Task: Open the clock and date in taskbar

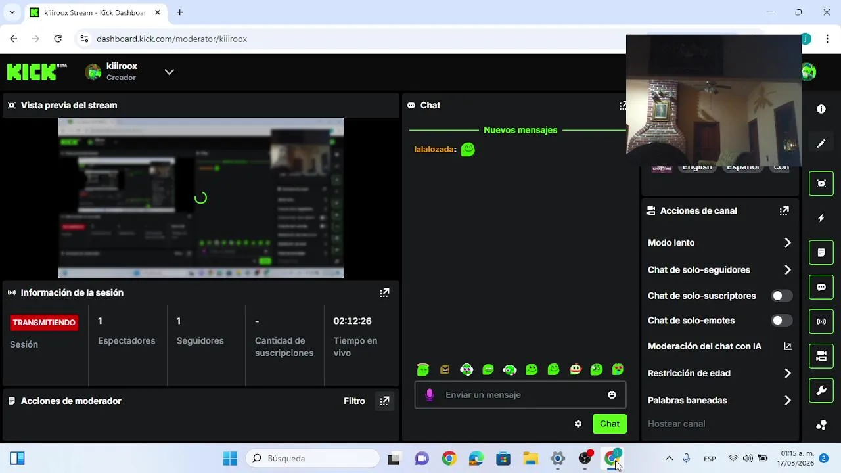Action: [x=796, y=459]
